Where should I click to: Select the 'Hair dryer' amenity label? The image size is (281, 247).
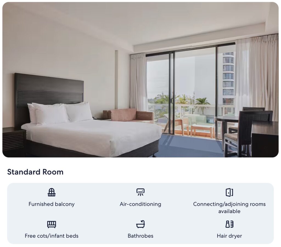[229, 236]
